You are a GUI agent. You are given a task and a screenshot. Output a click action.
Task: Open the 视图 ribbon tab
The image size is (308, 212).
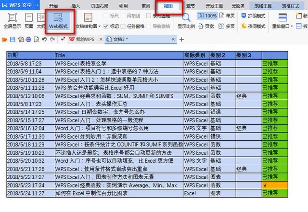(x=168, y=6)
